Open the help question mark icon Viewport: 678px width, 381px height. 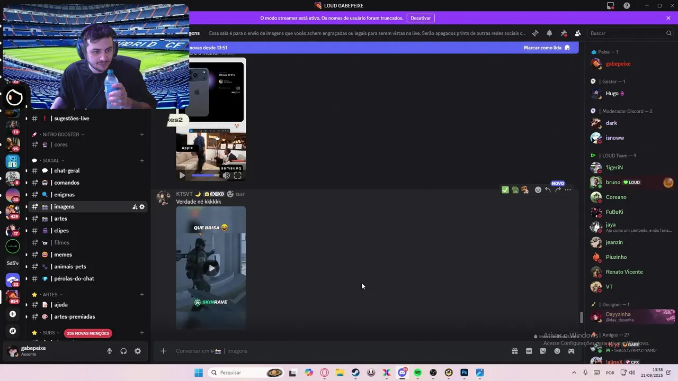click(x=627, y=6)
